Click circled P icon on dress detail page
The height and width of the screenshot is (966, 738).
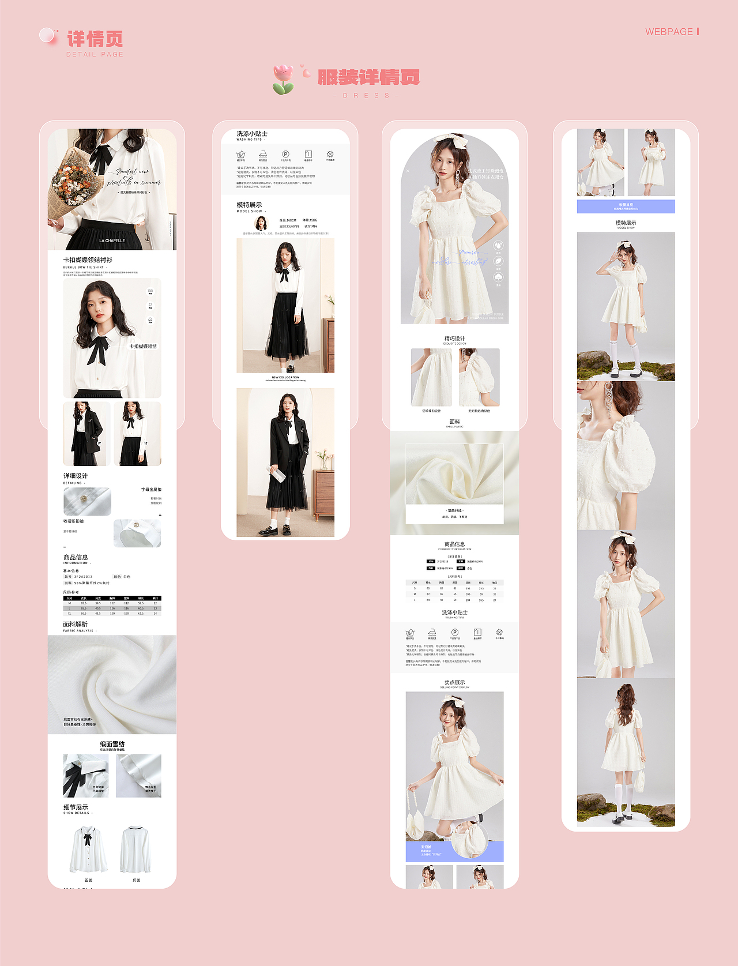coord(455,633)
